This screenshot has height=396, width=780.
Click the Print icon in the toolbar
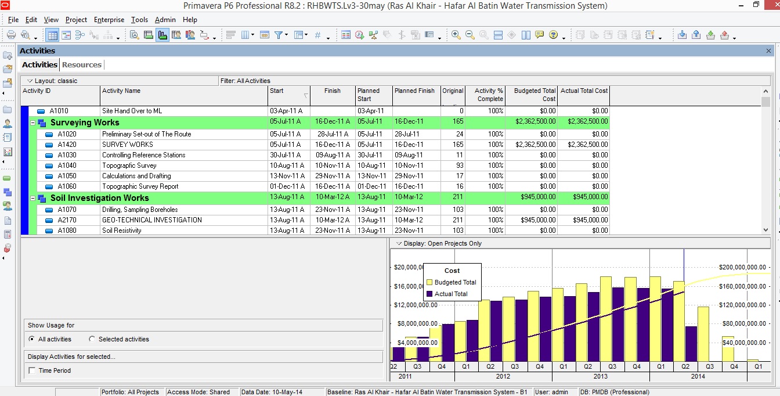tap(11, 35)
